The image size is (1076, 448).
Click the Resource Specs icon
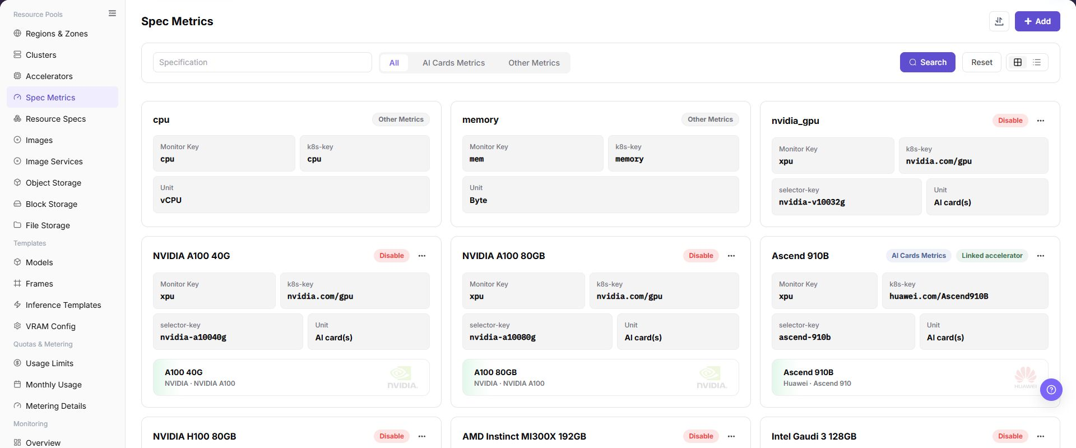[x=17, y=118]
